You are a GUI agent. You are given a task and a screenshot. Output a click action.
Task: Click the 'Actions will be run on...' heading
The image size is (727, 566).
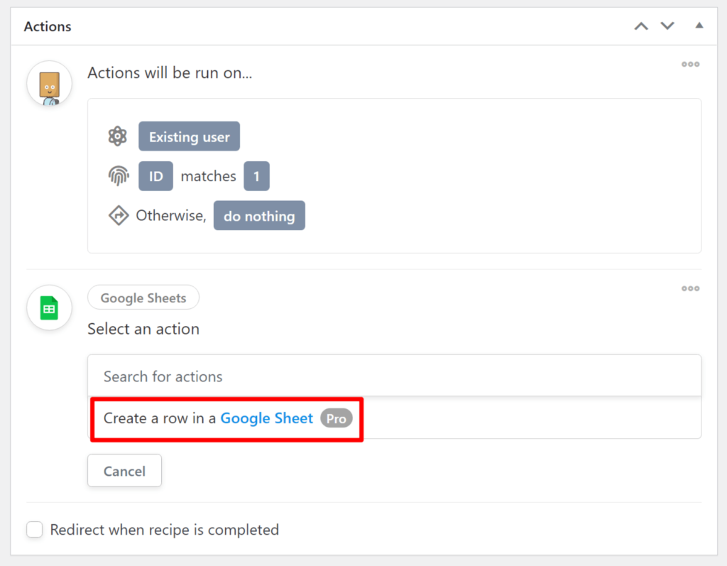tap(170, 73)
